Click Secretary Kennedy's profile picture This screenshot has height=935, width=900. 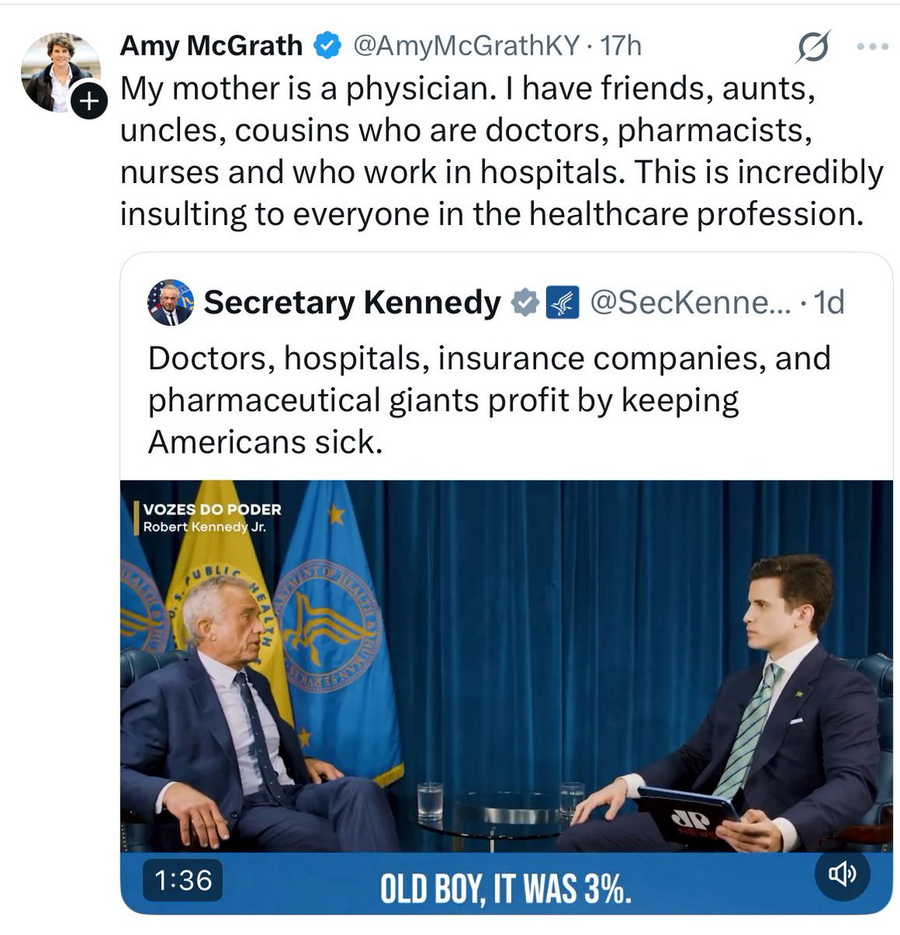tap(170, 302)
